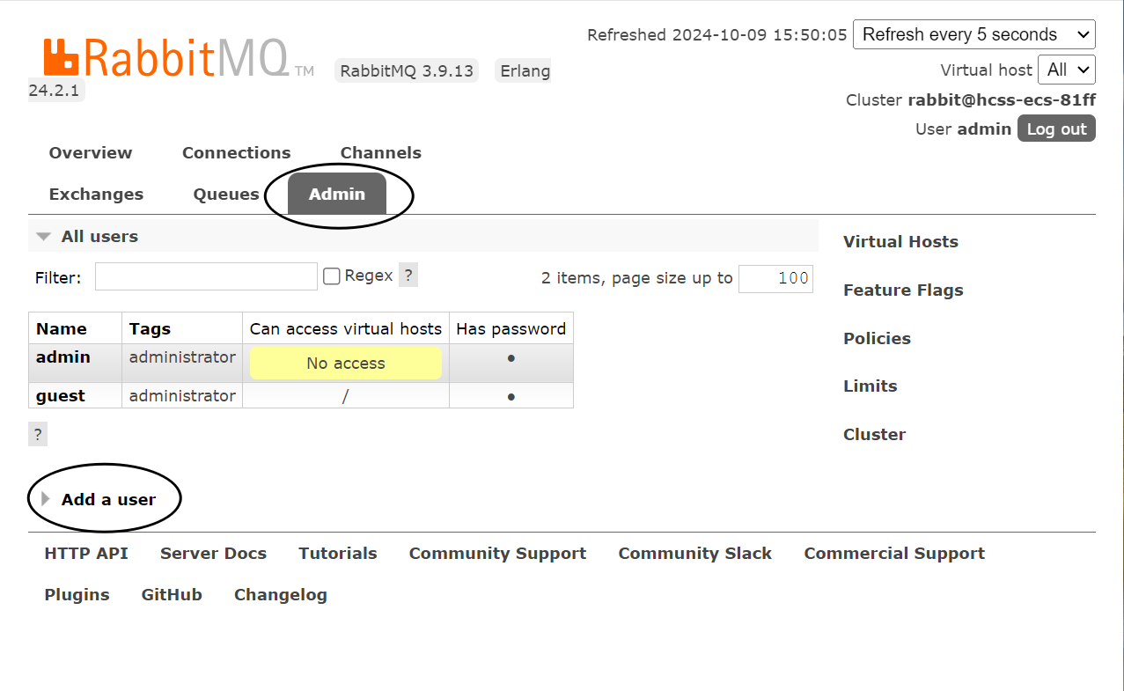Viewport: 1124px width, 691px height.
Task: Open the Commercial Support link
Action: [894, 553]
